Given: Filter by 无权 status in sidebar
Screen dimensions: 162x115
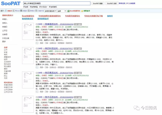Looking at the screenshot, I should point(6,78).
